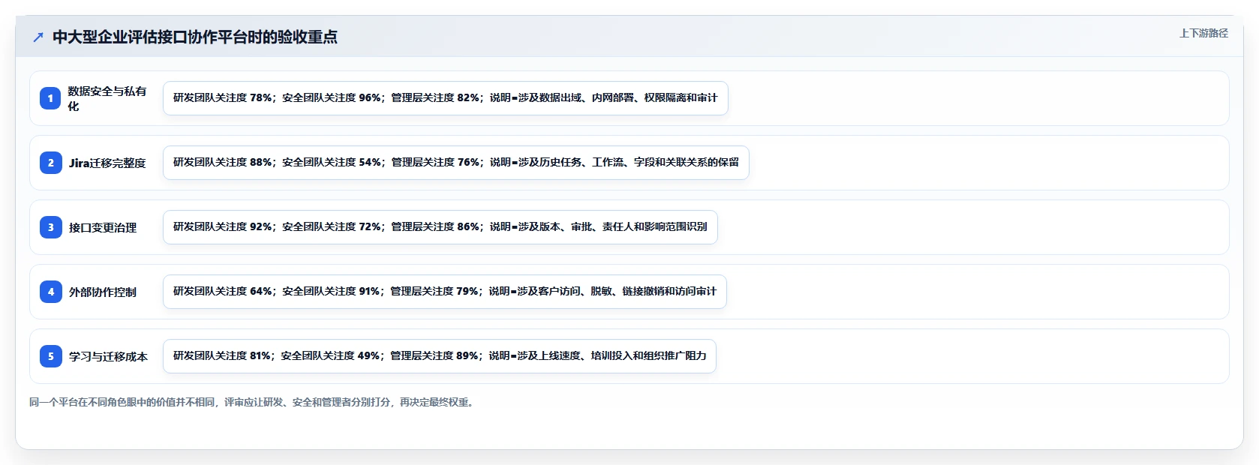Select number badge 4 for 外部协作控制
The width and height of the screenshot is (1259, 465).
(50, 292)
